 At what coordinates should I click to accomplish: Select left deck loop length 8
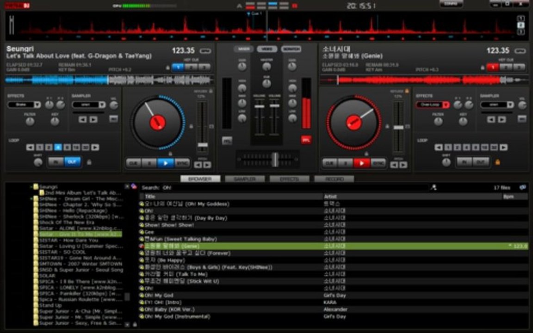(x=67, y=147)
